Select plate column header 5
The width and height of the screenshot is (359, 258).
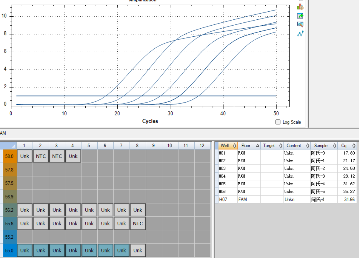89,146
